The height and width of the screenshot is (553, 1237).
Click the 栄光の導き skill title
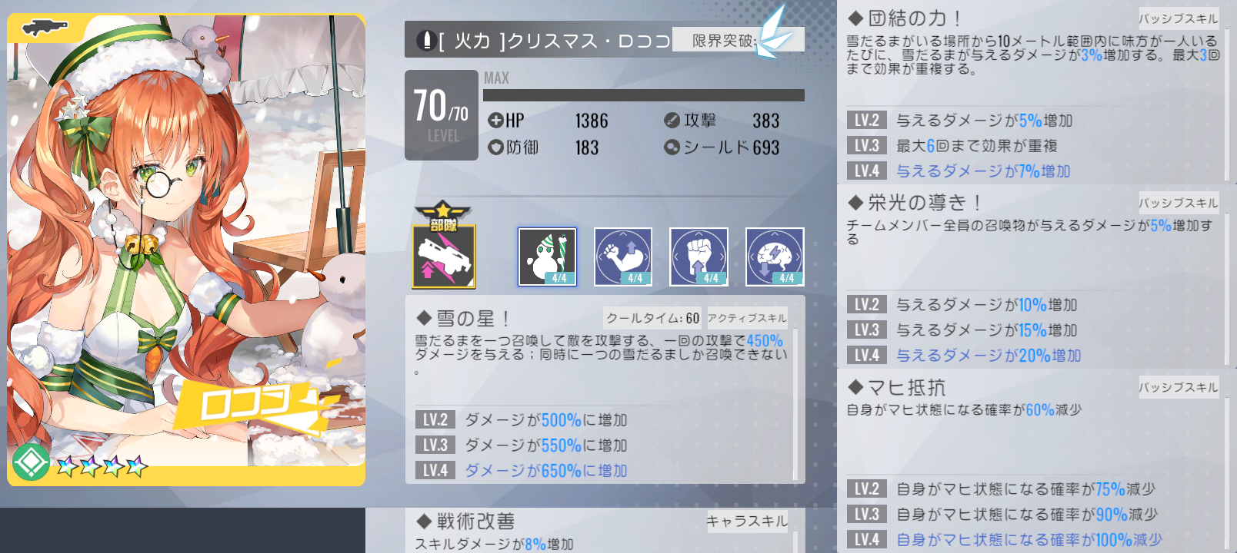pos(915,202)
